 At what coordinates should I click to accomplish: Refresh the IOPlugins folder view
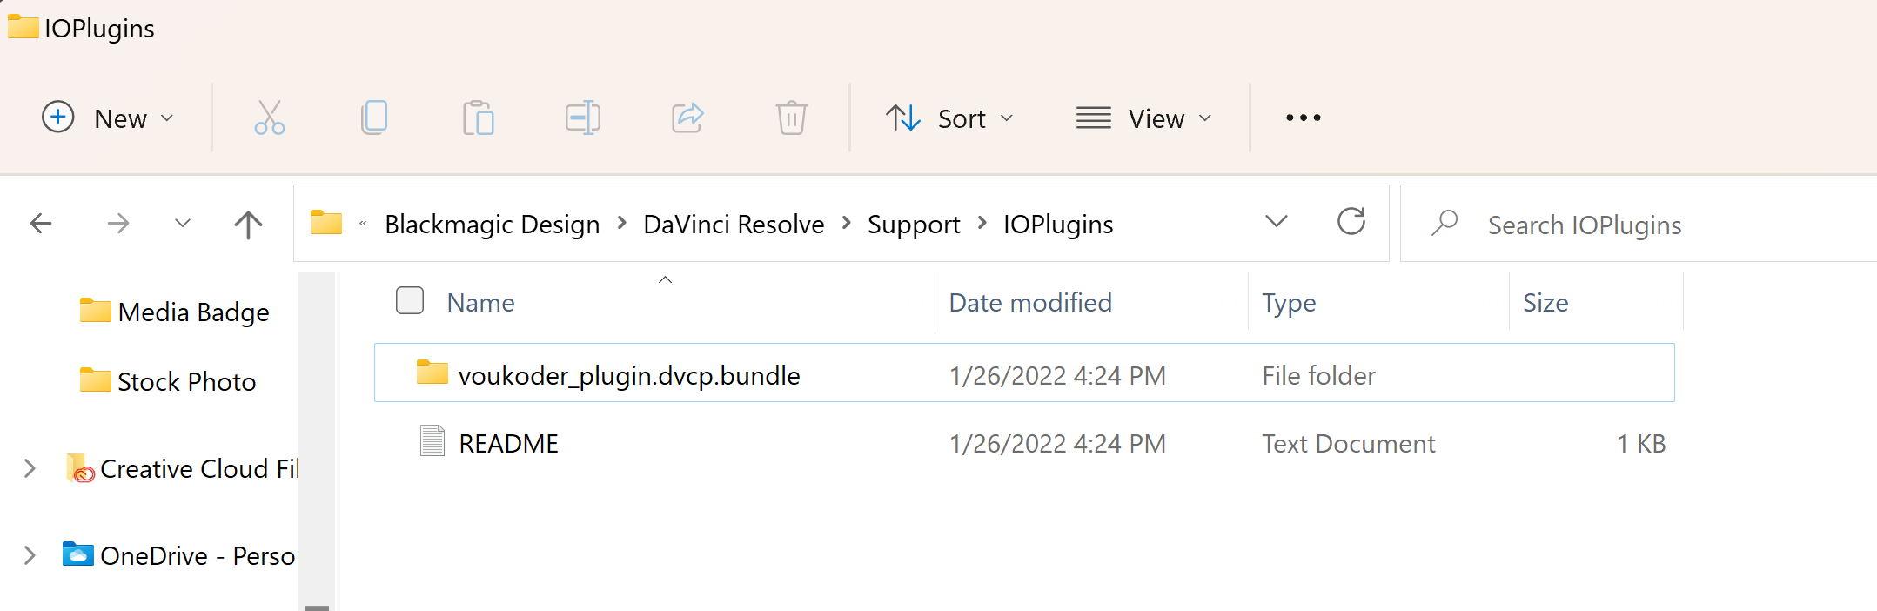pos(1351,222)
